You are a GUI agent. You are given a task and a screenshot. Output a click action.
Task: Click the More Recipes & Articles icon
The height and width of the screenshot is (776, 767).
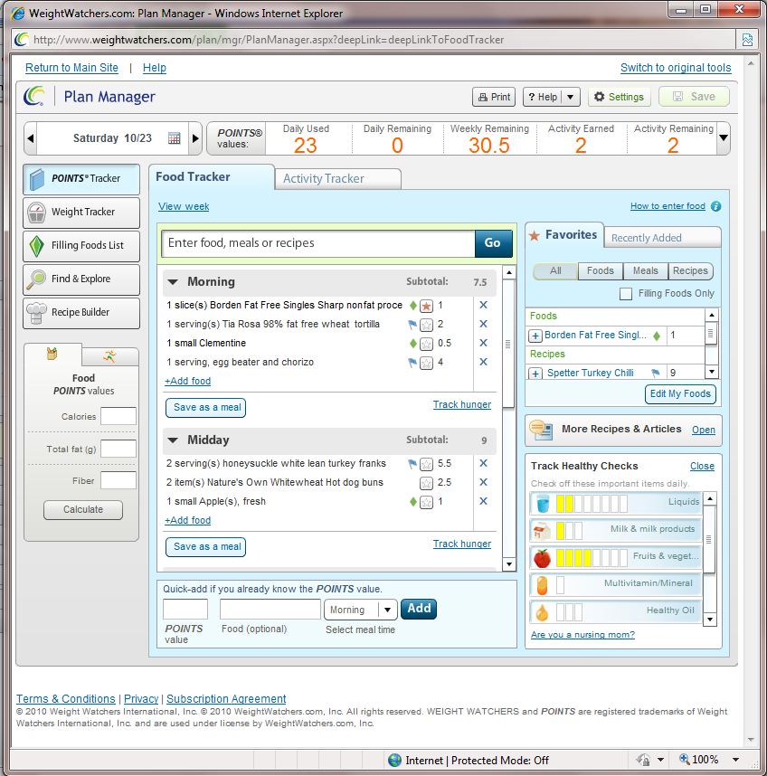[x=541, y=431]
